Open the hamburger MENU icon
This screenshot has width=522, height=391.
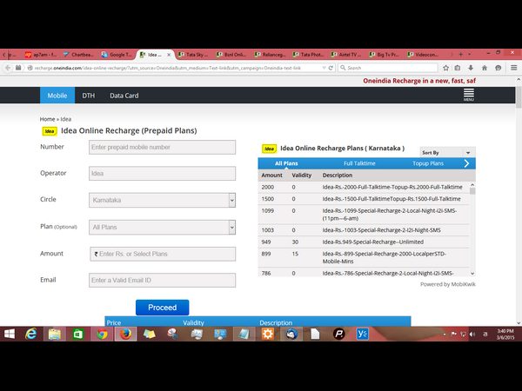(468, 96)
